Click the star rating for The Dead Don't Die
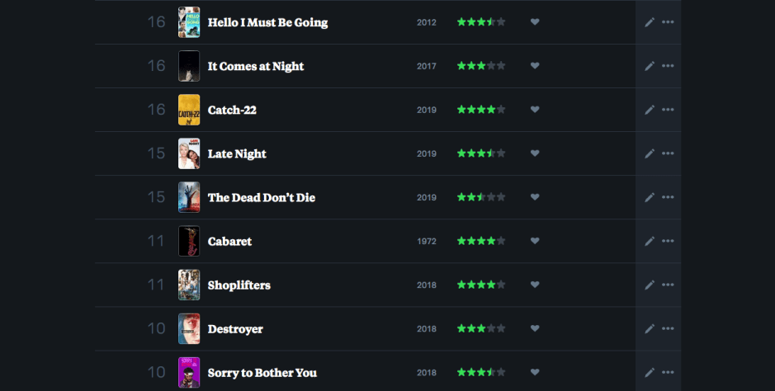 pyautogui.click(x=481, y=197)
